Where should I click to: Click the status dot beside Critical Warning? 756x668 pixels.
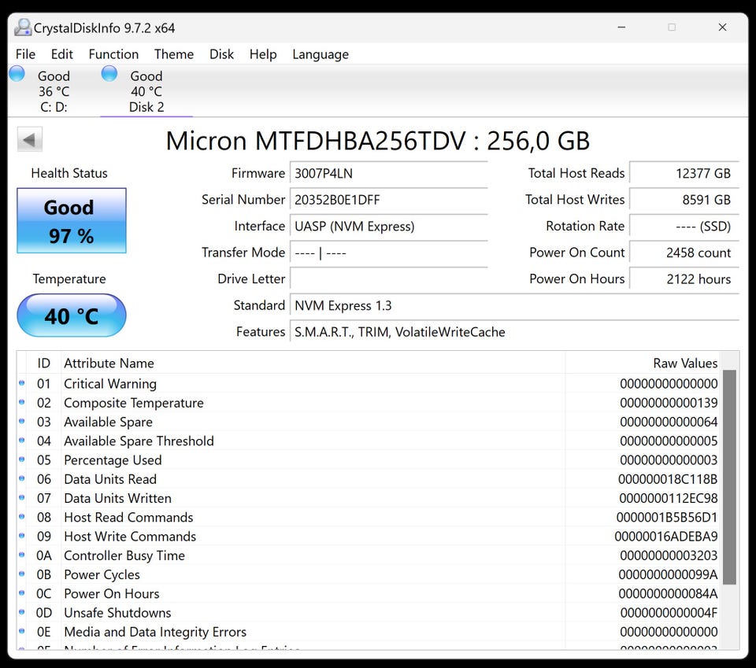tap(21, 384)
